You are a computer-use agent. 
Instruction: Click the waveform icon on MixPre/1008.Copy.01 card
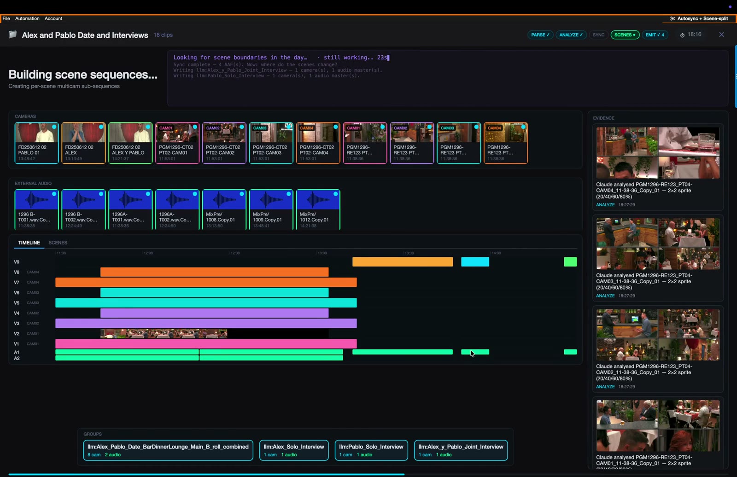224,200
